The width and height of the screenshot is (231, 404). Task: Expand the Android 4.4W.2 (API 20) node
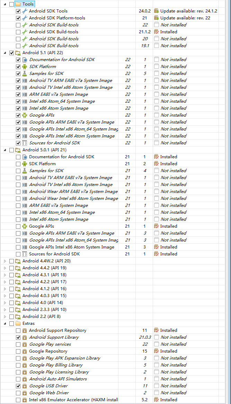point(5,261)
